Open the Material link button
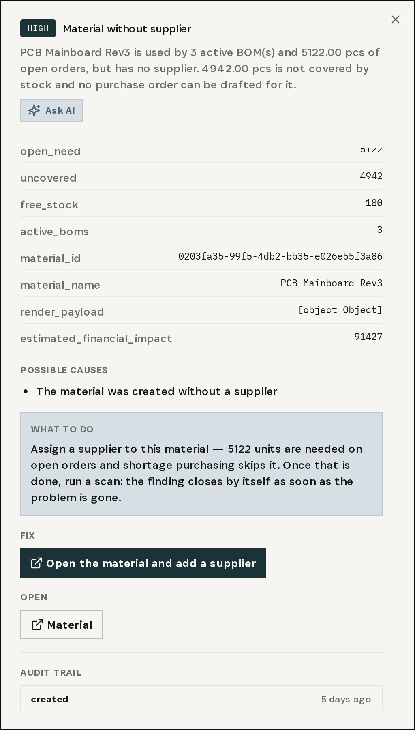This screenshot has height=730, width=415. 62,625
